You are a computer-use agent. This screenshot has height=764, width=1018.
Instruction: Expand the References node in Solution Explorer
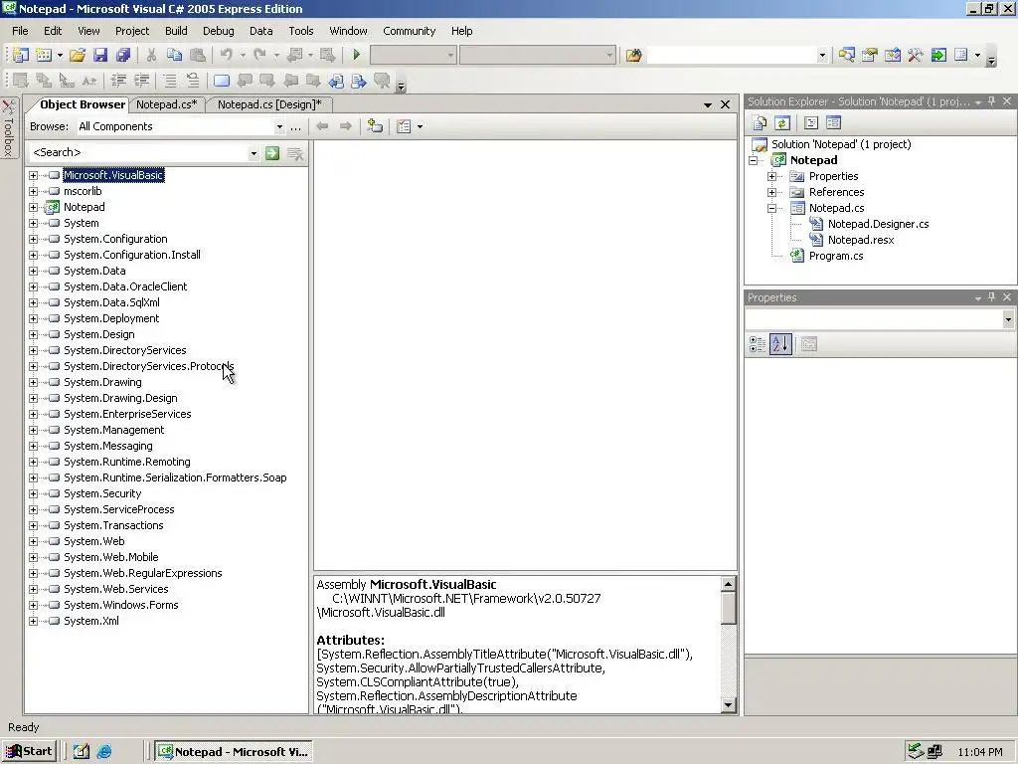771,192
